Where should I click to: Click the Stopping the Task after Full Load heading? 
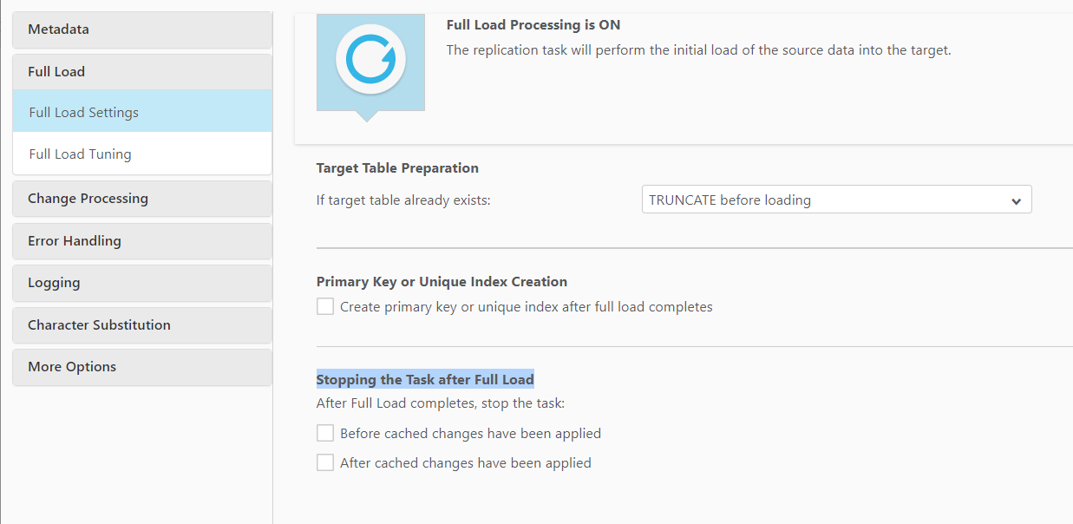[425, 380]
